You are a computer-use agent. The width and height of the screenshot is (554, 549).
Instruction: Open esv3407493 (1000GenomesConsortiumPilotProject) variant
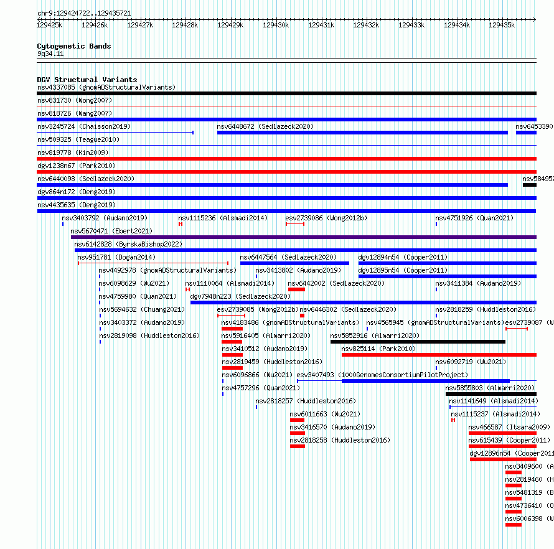click(382, 375)
